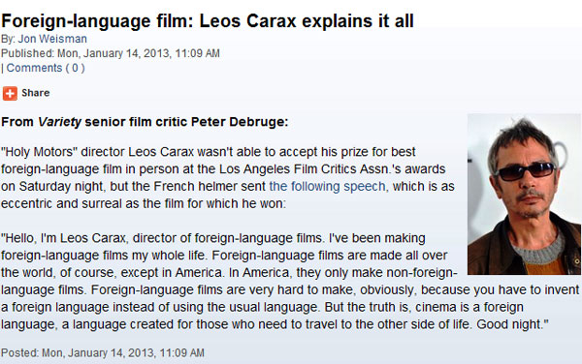Click the article headline about Leos Carax

[x=208, y=20]
